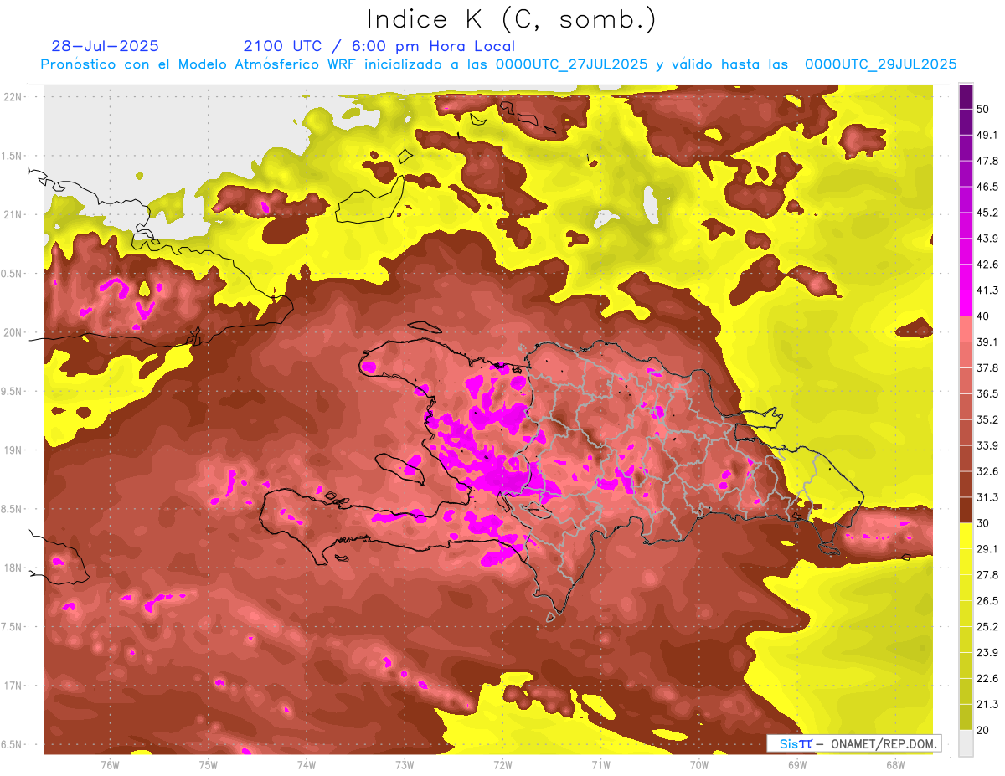Click the longitude axis label '74W'

coord(307,765)
